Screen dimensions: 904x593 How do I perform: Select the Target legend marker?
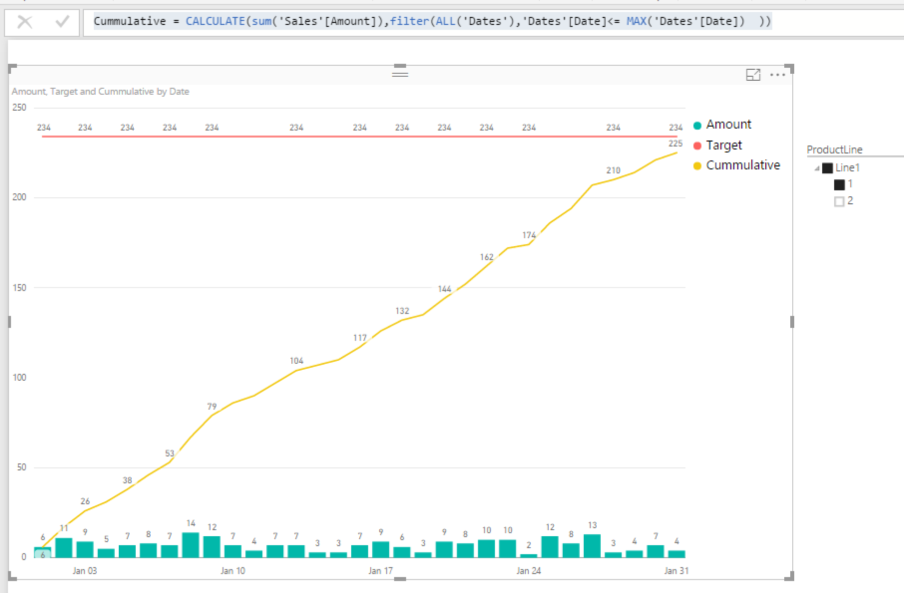click(x=697, y=146)
